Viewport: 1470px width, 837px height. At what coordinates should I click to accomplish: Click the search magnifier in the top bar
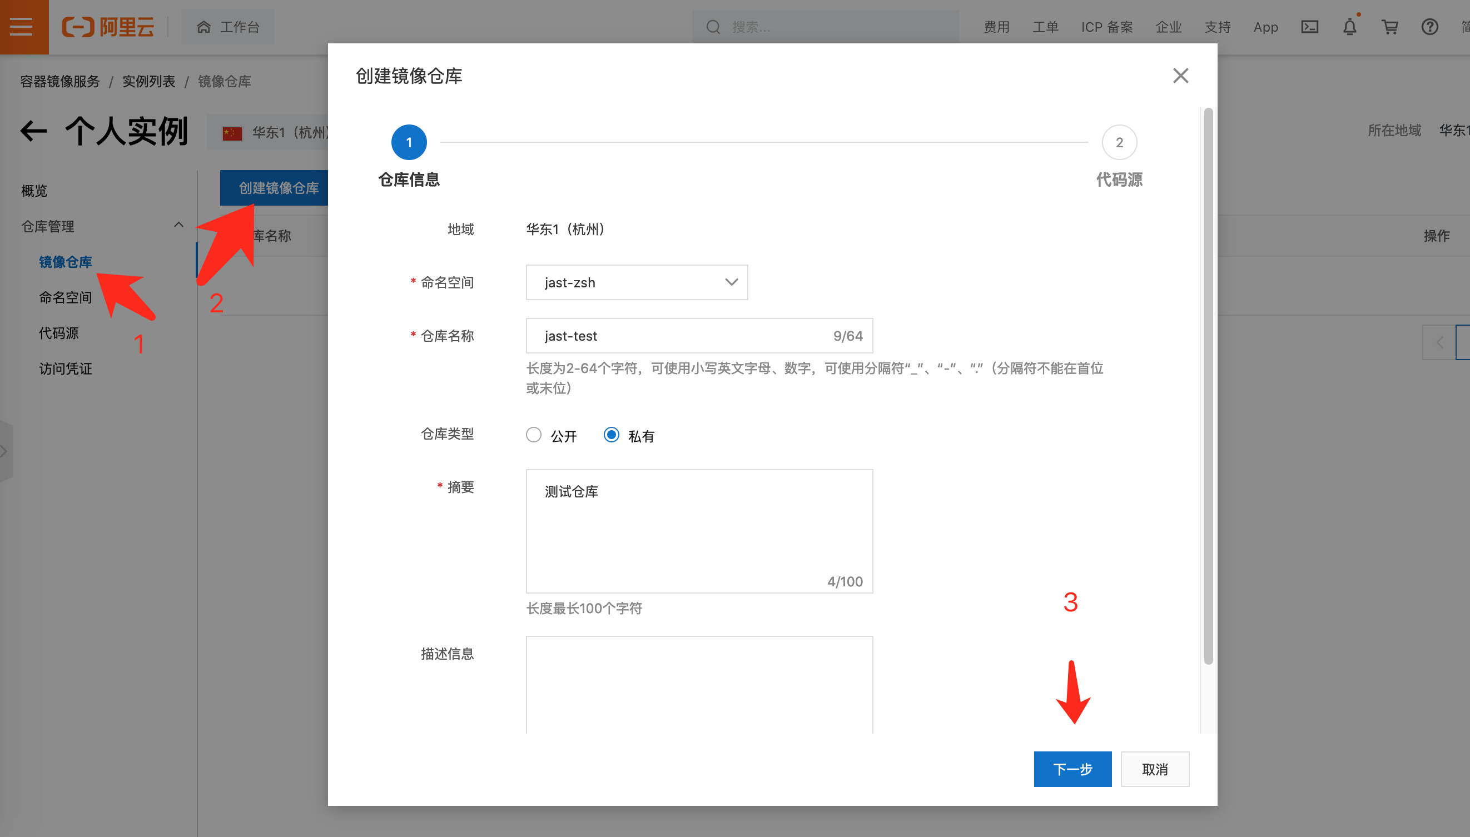click(713, 27)
